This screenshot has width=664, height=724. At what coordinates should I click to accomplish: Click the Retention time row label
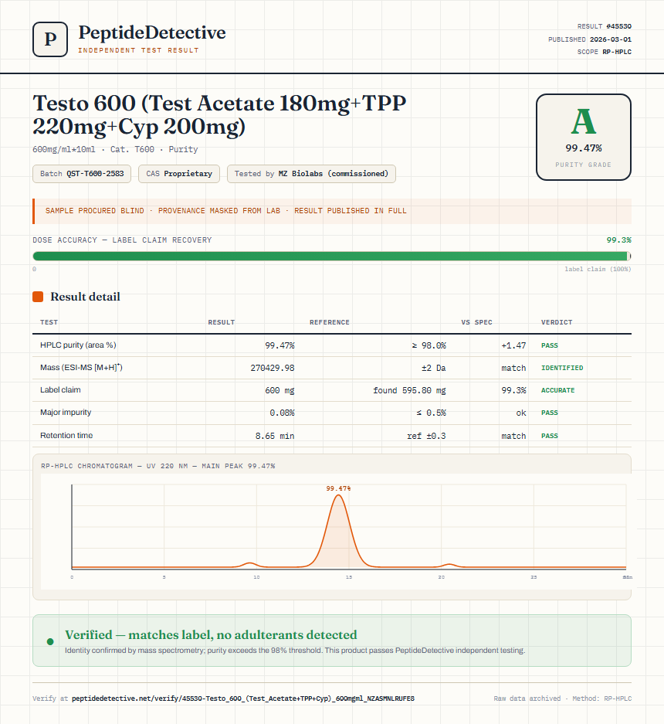tap(66, 436)
